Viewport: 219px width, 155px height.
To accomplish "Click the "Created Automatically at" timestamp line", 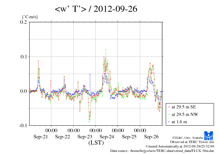I will [x=180, y=146].
